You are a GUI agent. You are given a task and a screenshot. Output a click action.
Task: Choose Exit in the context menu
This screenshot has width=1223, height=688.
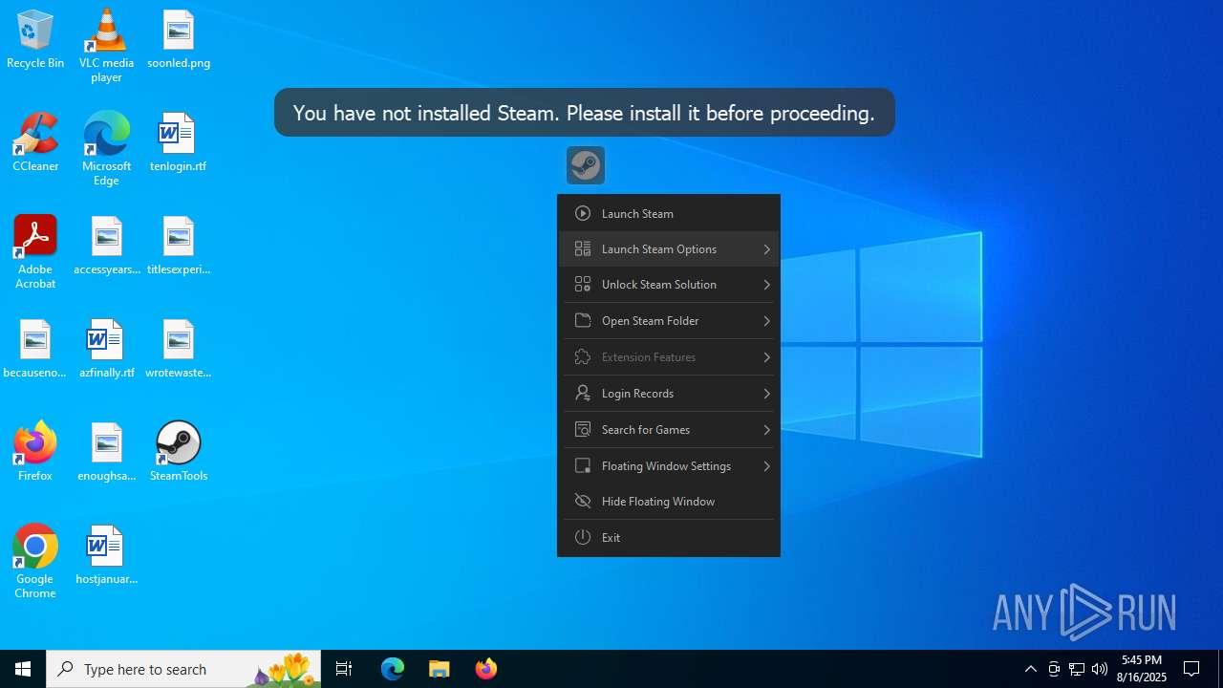(x=669, y=538)
